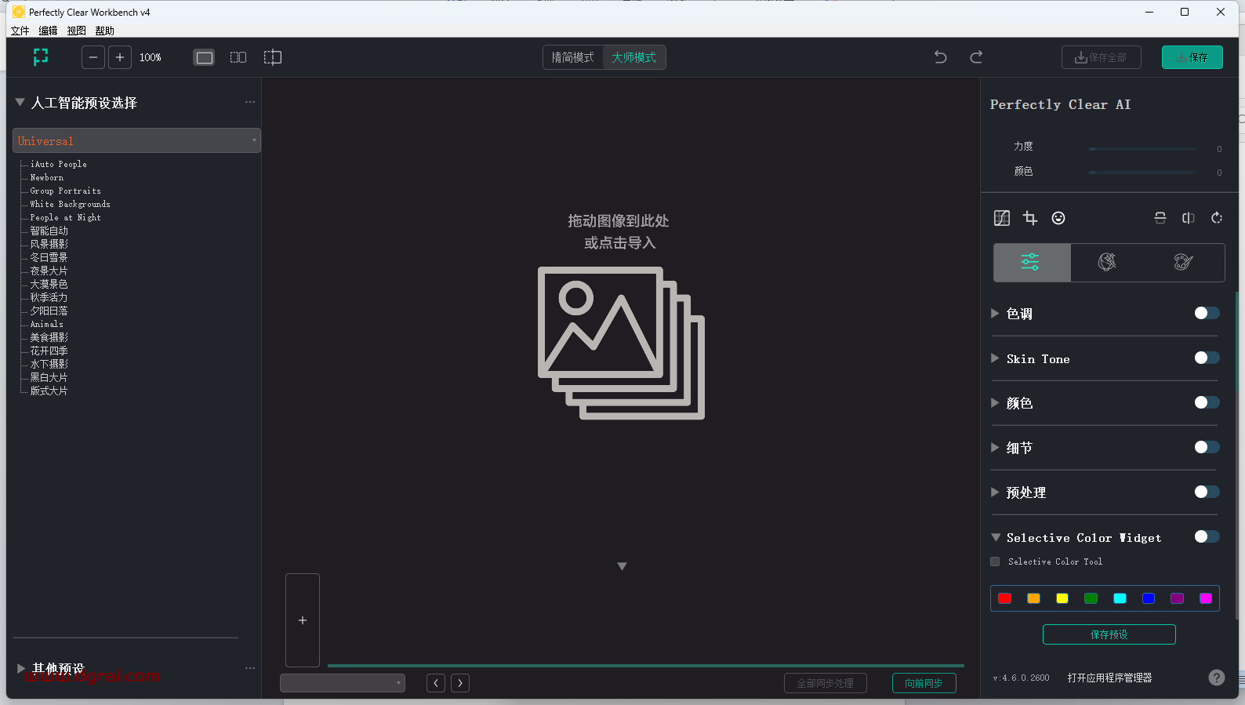Open the 文件 menu
Screen dimensions: 1245x705
click(20, 31)
